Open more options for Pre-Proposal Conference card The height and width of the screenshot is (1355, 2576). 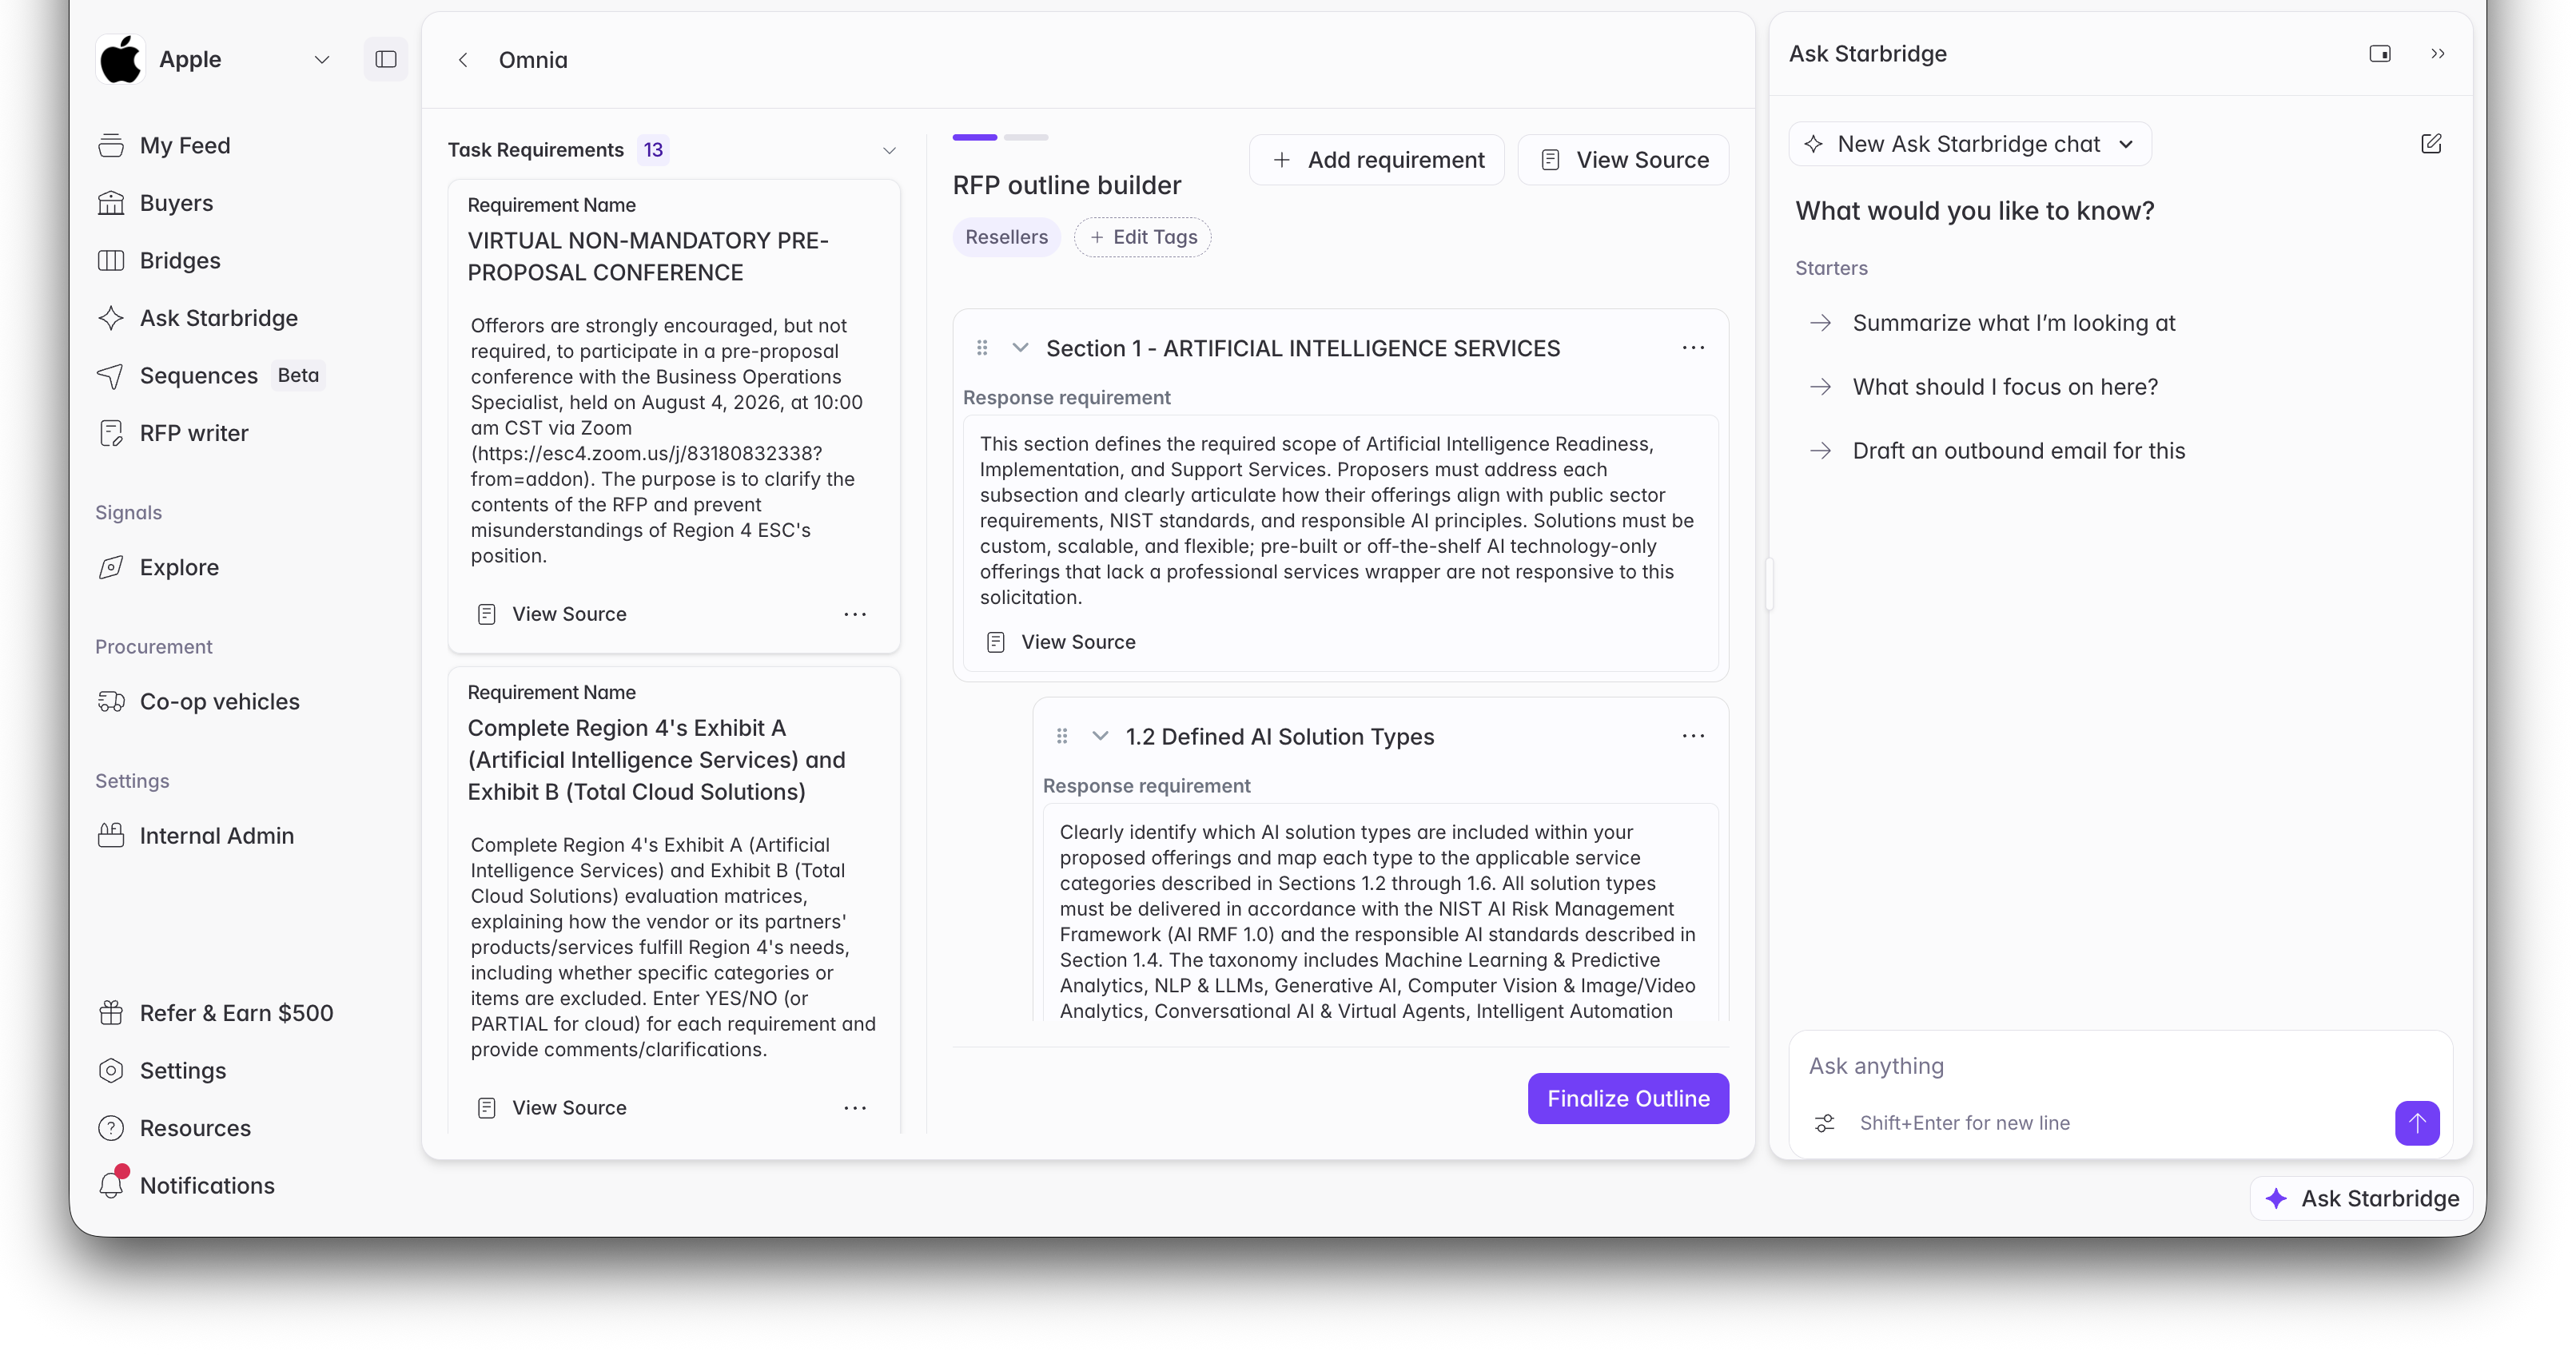click(x=855, y=614)
